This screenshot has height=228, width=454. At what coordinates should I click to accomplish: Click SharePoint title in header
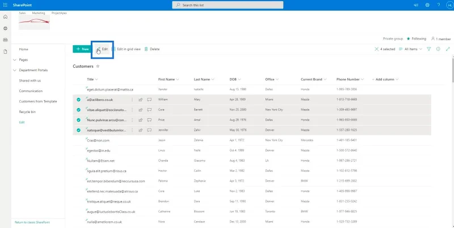pyautogui.click(x=22, y=5)
